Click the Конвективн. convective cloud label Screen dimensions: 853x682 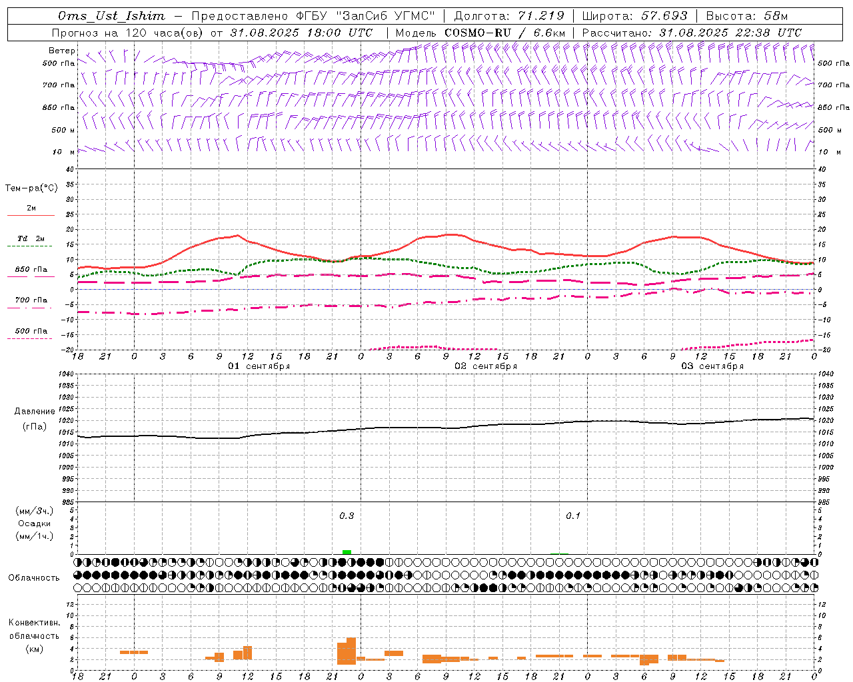coord(35,623)
